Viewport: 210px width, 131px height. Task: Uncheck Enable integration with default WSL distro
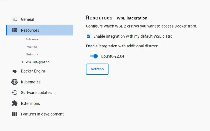(89, 36)
